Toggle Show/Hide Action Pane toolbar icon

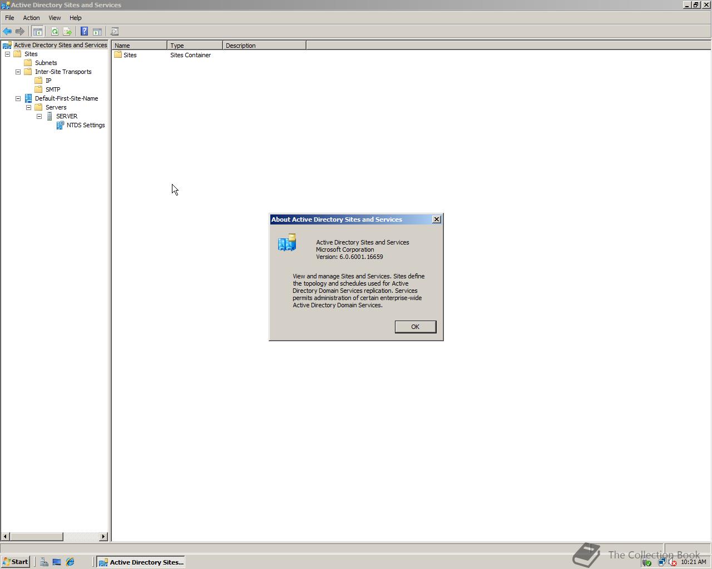(97, 32)
